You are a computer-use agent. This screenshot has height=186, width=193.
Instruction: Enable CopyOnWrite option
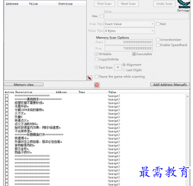coord(96,59)
